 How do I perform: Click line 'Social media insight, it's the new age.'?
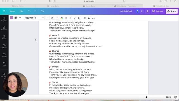click(67, 41)
